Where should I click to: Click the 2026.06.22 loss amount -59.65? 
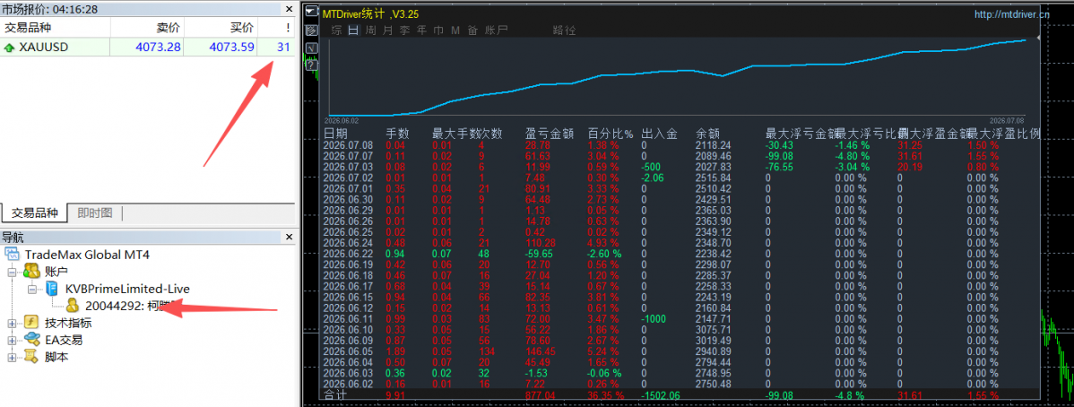click(x=539, y=253)
